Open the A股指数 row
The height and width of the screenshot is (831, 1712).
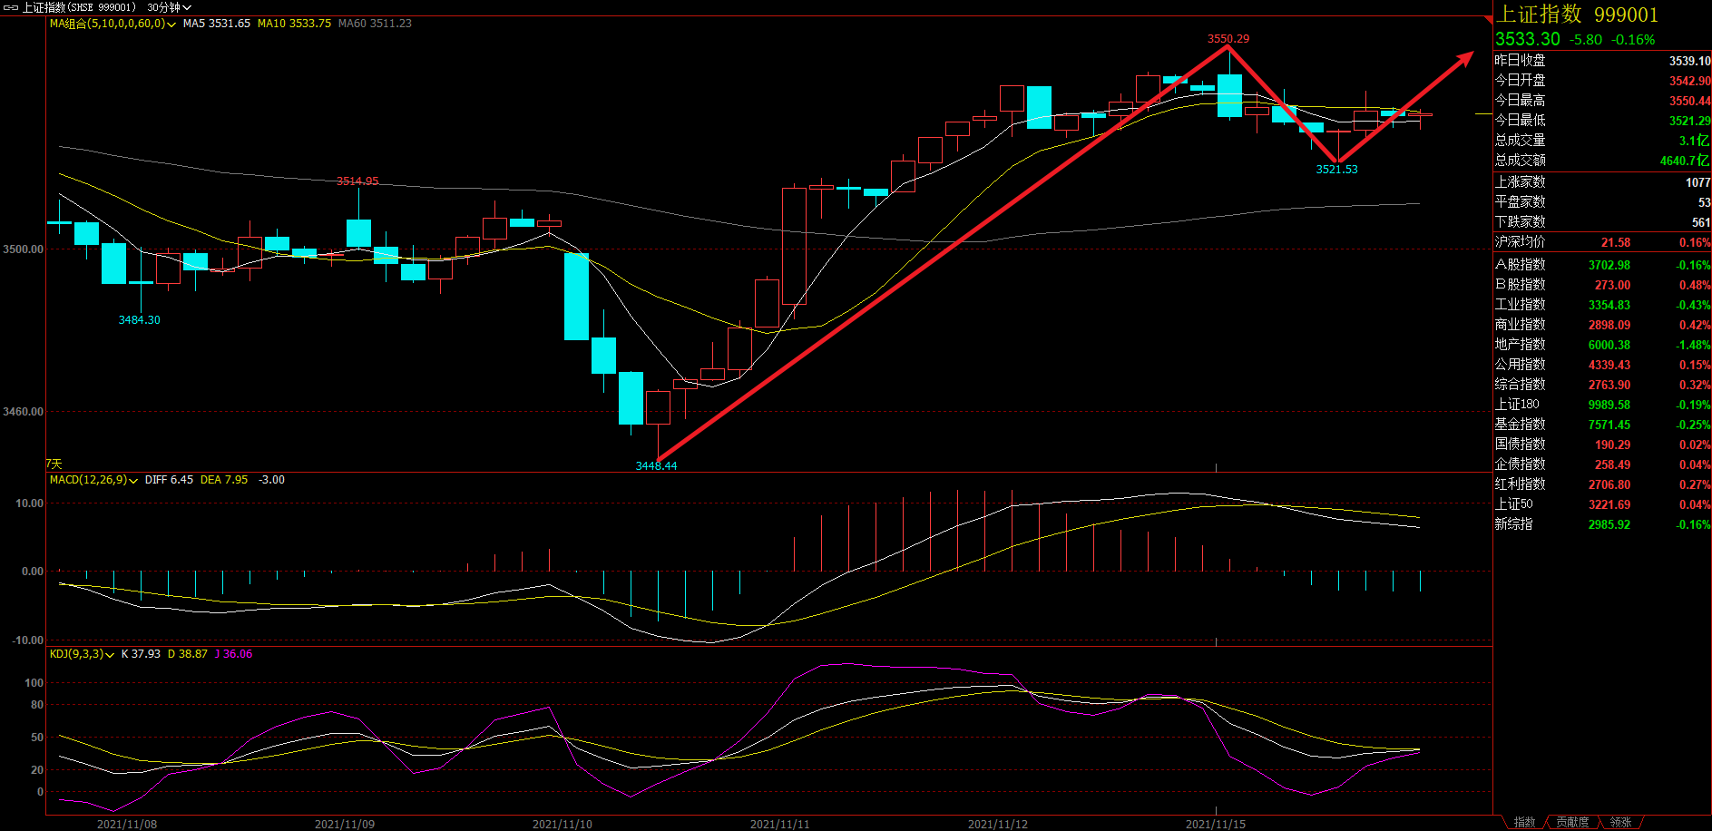click(1520, 265)
